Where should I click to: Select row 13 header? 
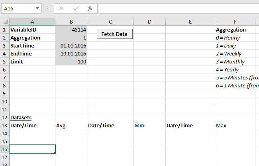point(4,125)
